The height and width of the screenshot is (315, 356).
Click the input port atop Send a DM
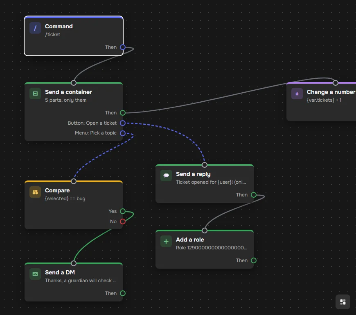74,263
